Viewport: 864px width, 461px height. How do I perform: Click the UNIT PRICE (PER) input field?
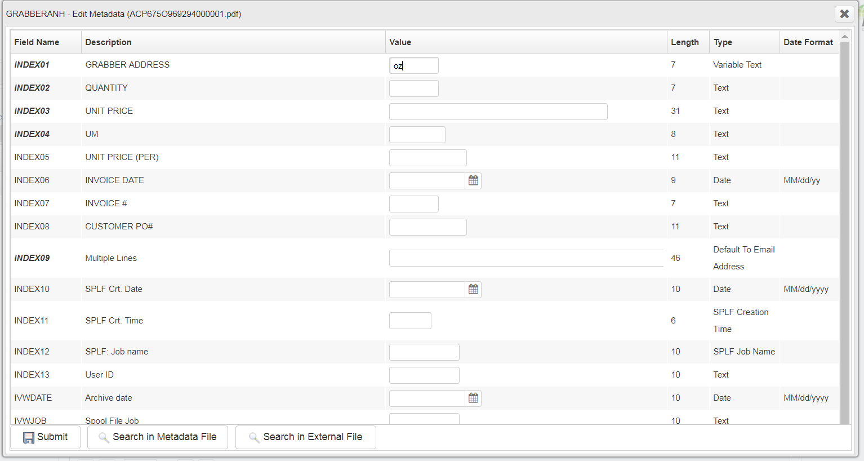click(x=427, y=158)
